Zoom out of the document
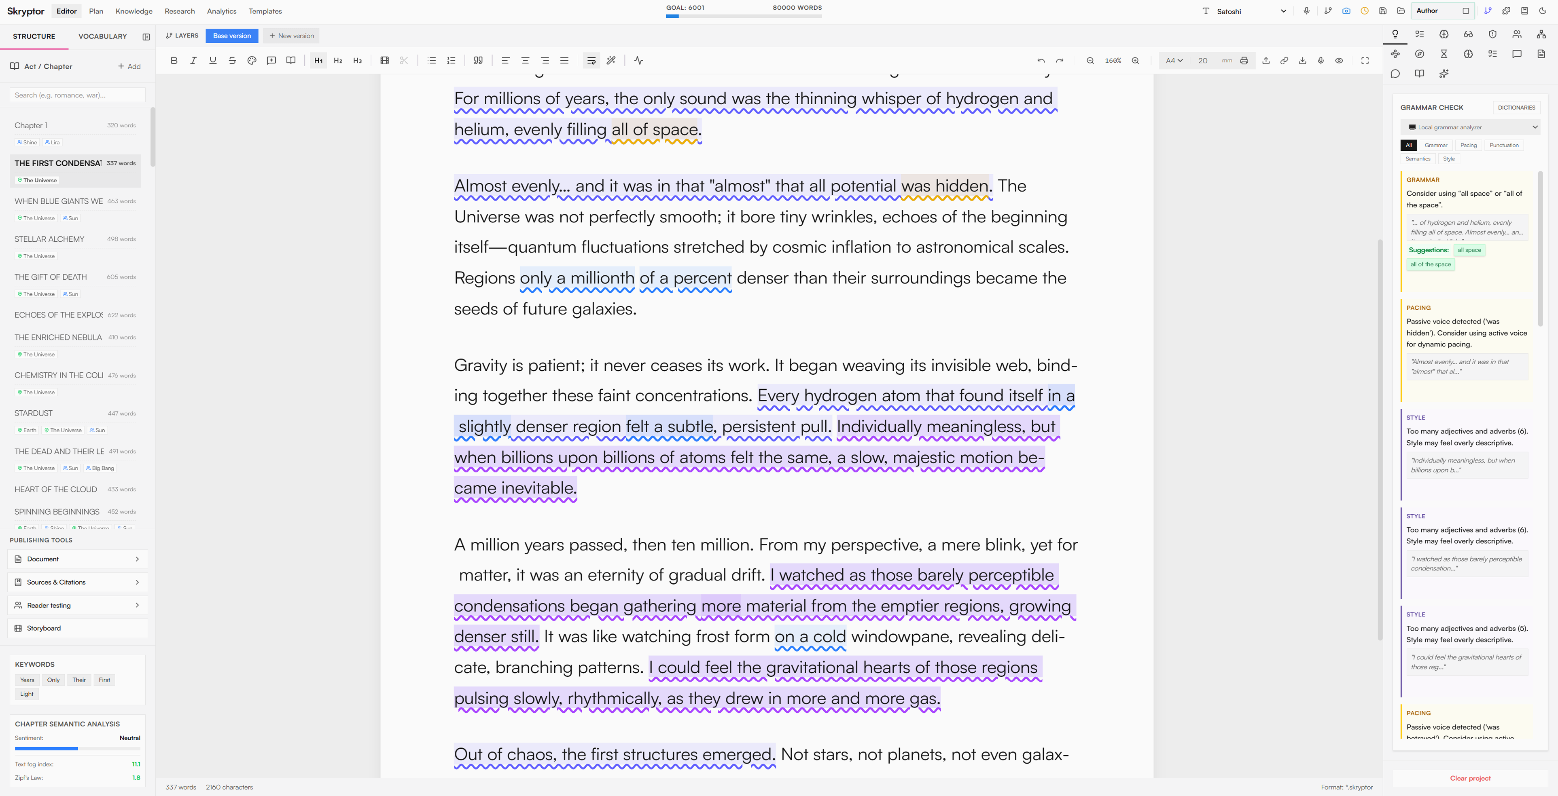 [1090, 61]
